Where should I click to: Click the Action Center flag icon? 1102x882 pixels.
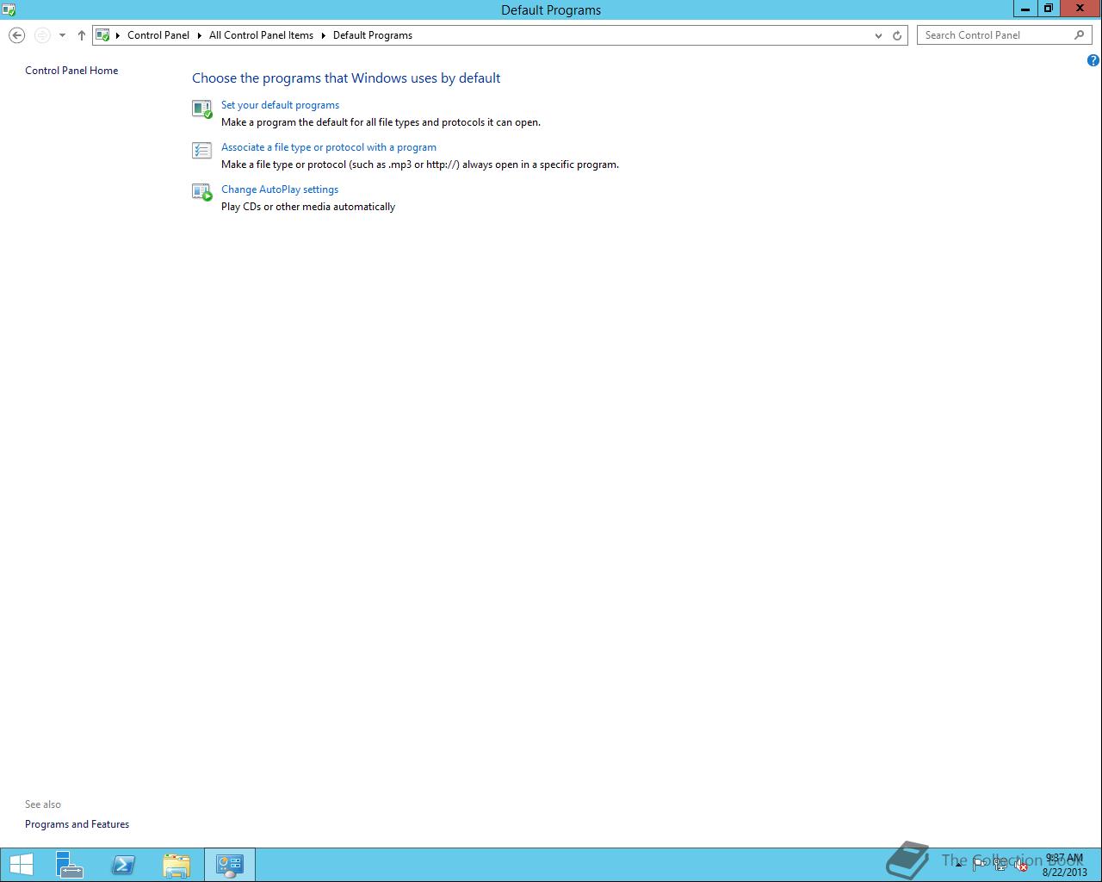(980, 865)
